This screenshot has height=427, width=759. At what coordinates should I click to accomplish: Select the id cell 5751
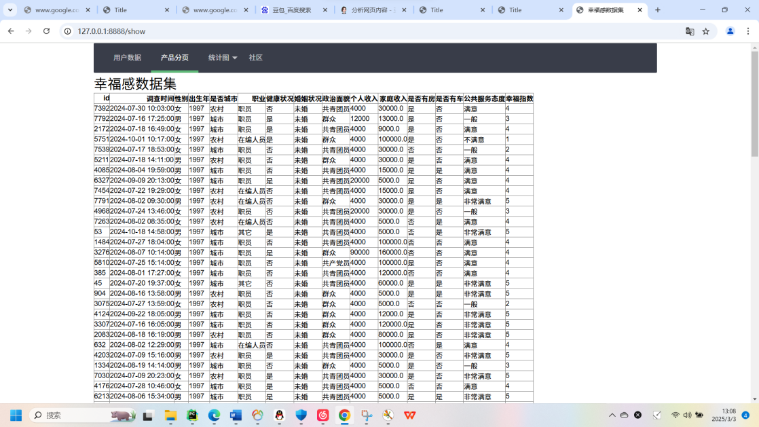click(102, 139)
